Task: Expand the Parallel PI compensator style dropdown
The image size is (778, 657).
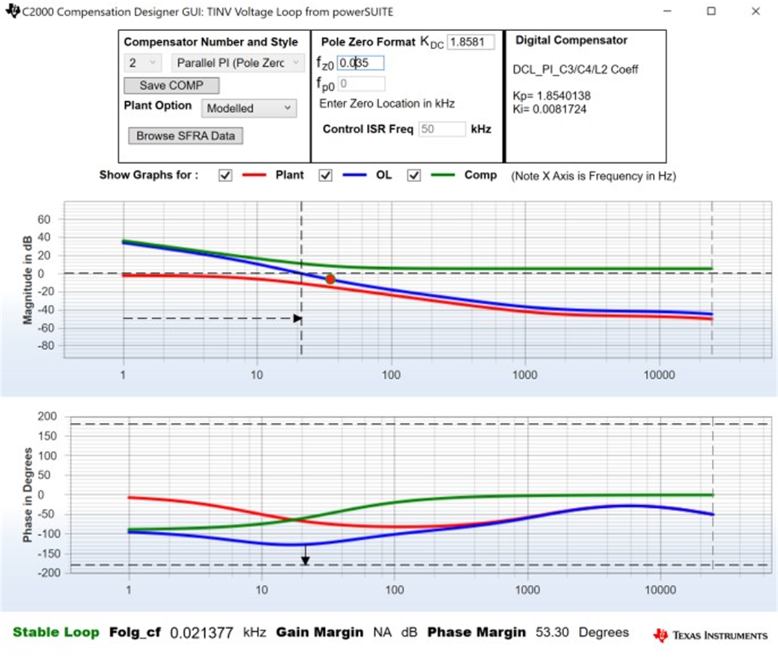Action: [238, 63]
